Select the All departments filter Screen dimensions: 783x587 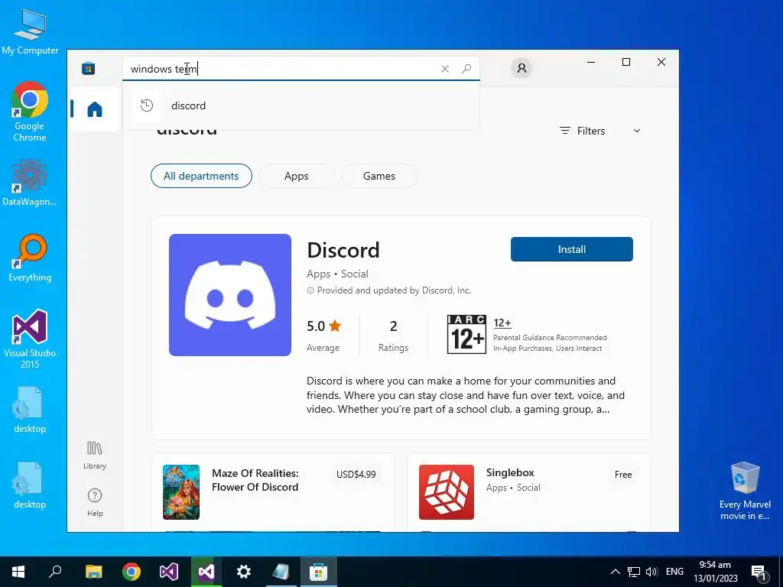click(201, 176)
